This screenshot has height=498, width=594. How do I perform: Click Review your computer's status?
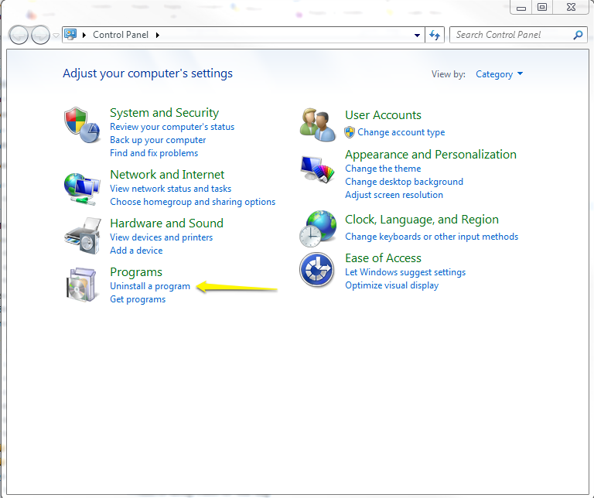pyautogui.click(x=172, y=127)
